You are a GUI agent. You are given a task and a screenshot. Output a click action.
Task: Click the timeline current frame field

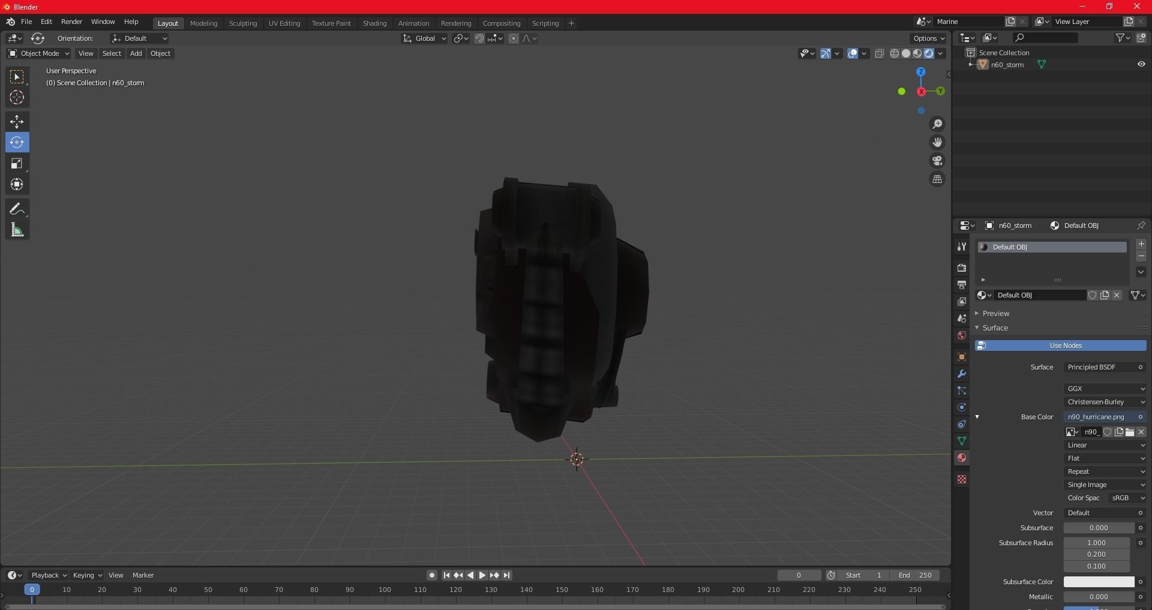(x=799, y=575)
